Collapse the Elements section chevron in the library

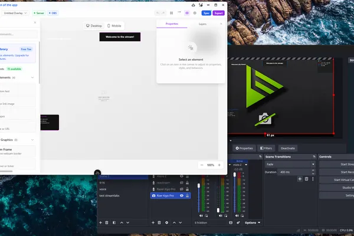pos(32,77)
